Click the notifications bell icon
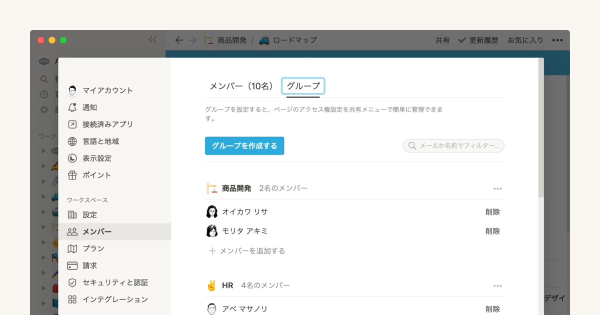Image resolution: width=600 pixels, height=315 pixels. point(72,107)
